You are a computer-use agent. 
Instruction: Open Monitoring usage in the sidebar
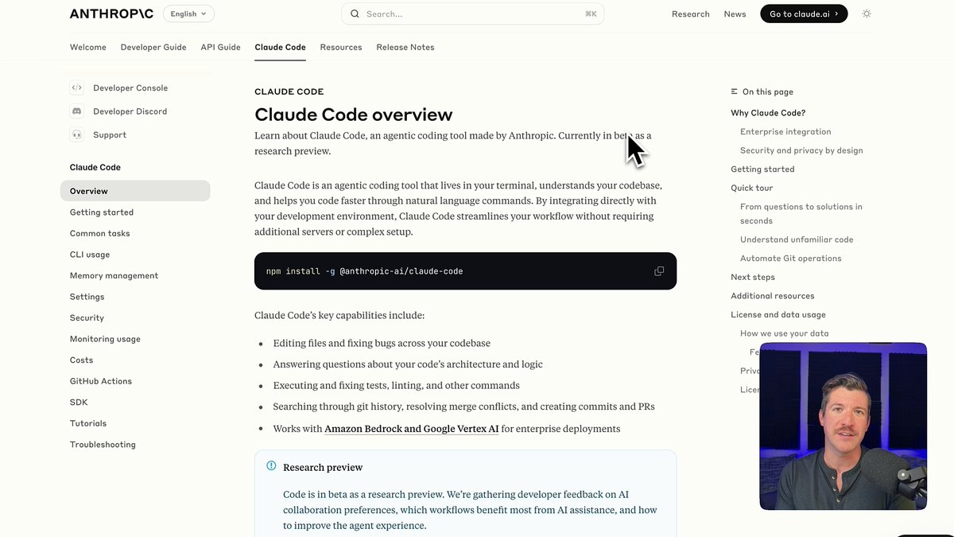click(105, 339)
